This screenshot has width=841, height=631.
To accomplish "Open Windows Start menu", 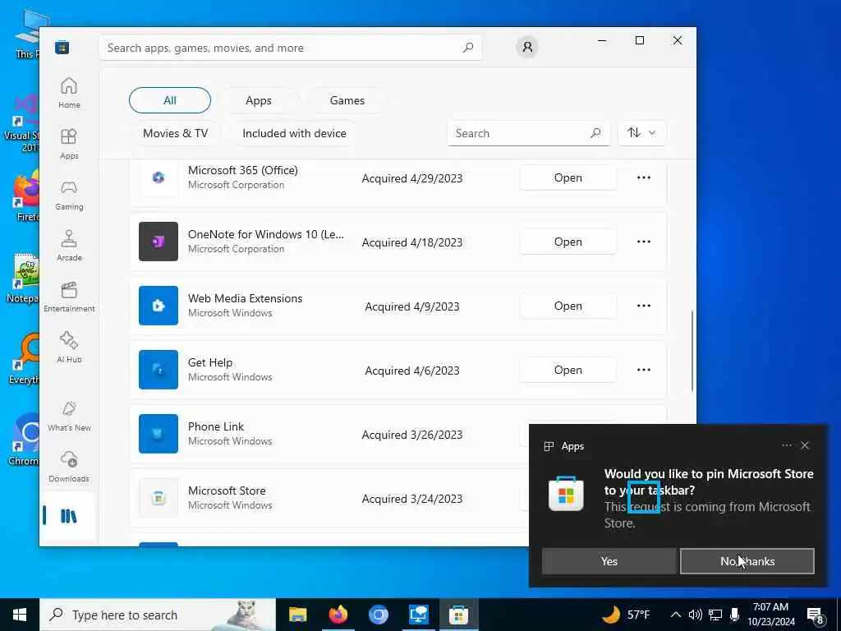I will (20, 615).
